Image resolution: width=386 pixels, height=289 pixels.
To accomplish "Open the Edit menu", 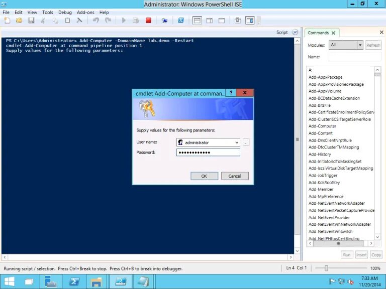I will 19,12.
